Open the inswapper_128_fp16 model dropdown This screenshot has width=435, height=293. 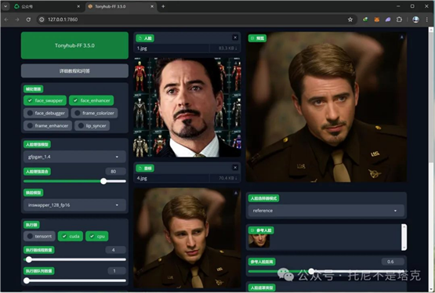click(74, 205)
